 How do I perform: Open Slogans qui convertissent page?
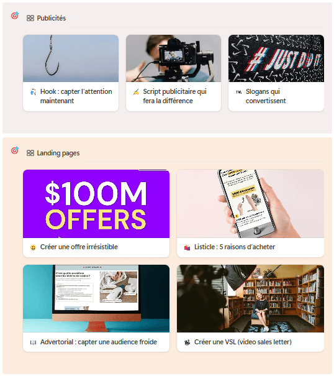266,96
